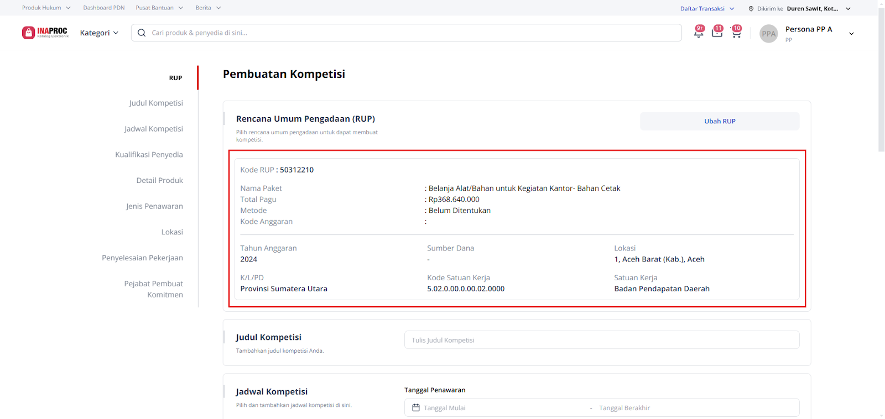Open the Pusat Bantuan menu
Viewport: 885px width, 419px height.
[159, 8]
